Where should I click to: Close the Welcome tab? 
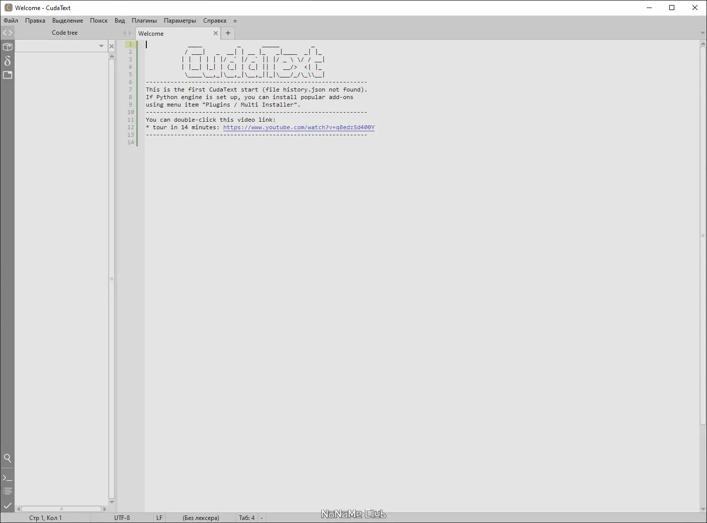pyautogui.click(x=216, y=33)
